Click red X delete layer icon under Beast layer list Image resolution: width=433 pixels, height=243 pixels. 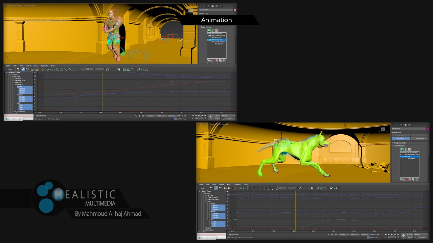pos(406,179)
